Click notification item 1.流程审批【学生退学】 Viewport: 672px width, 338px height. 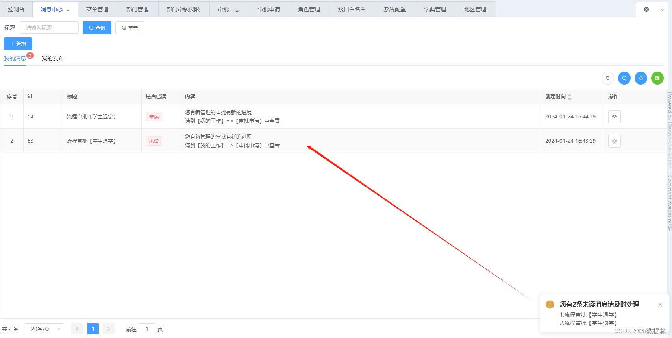pyautogui.click(x=589, y=315)
